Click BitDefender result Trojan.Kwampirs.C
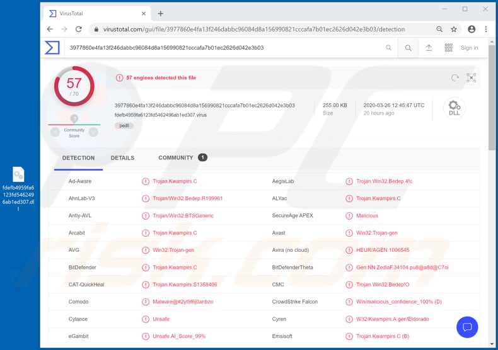The image size is (498, 350). 175,268
